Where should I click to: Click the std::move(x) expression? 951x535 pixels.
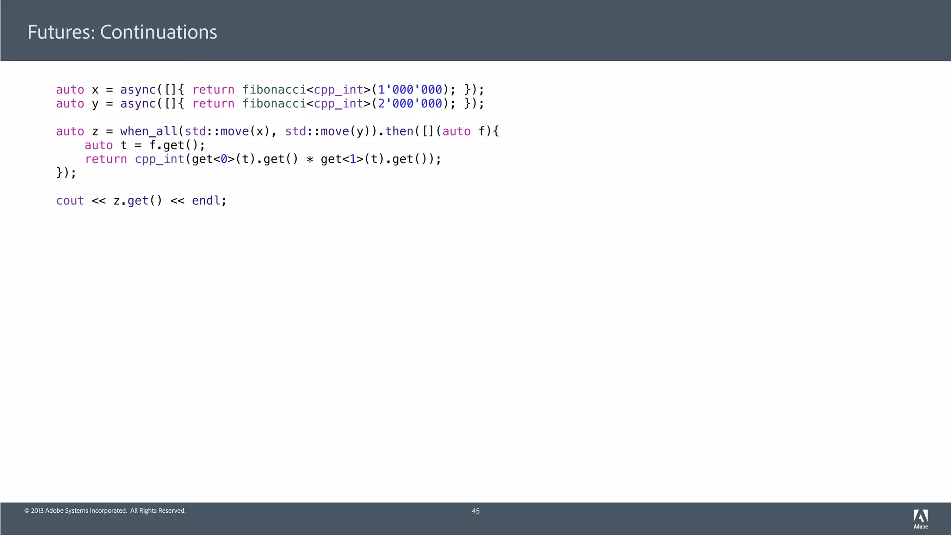coord(227,131)
